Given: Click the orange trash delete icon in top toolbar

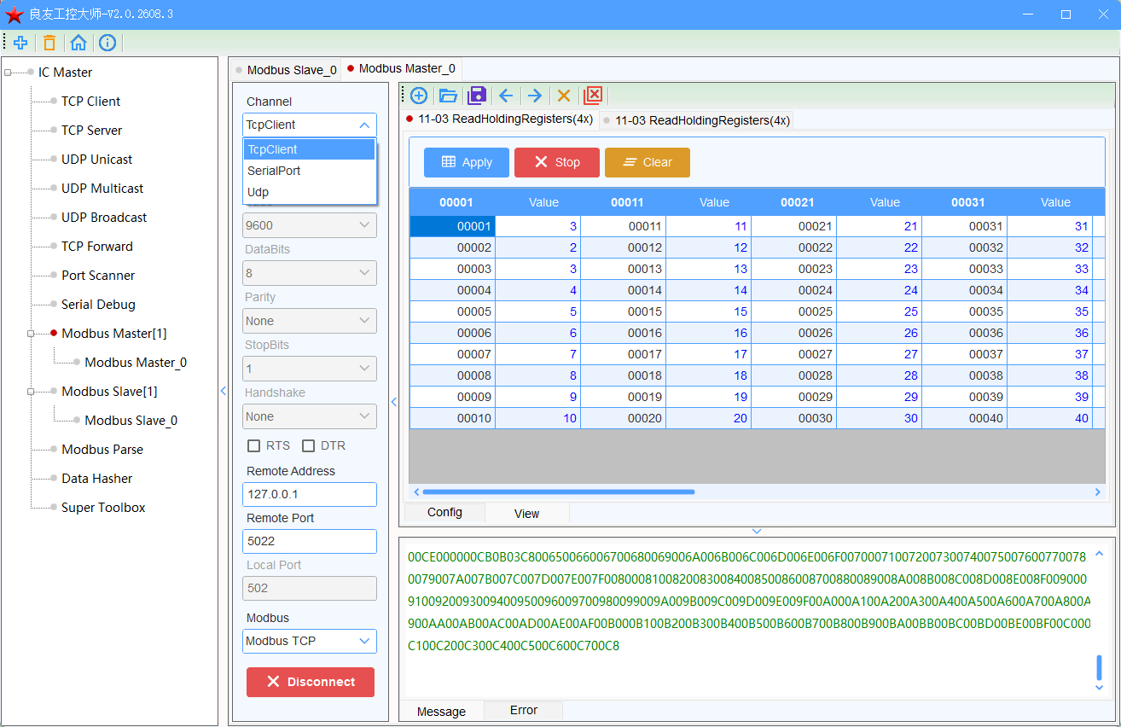Looking at the screenshot, I should (x=49, y=43).
